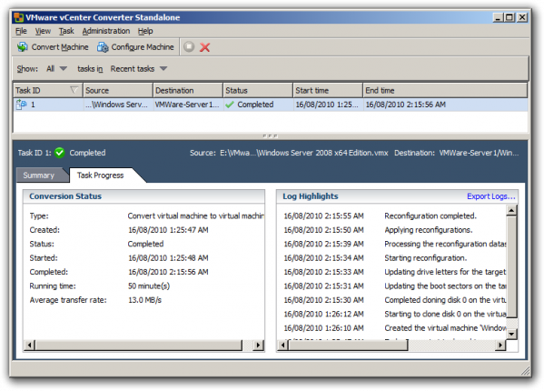This screenshot has width=544, height=391.
Task: Click the Source column header
Action: point(118,90)
